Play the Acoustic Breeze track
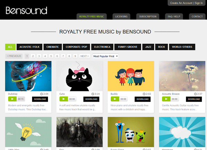 pos(166,99)
